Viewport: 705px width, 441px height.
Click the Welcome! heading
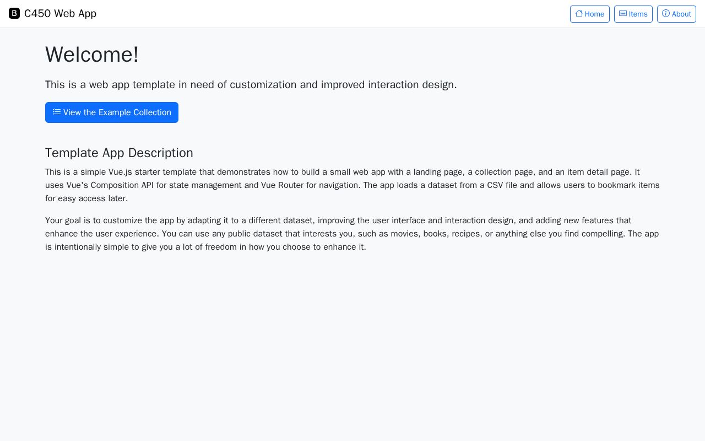[x=92, y=55]
